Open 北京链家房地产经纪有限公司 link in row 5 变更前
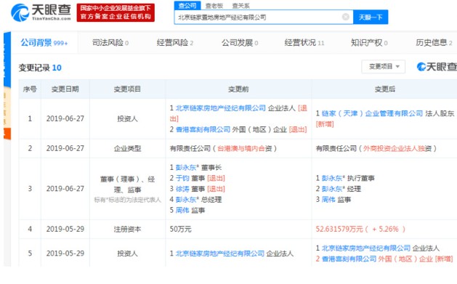 tap(219, 253)
